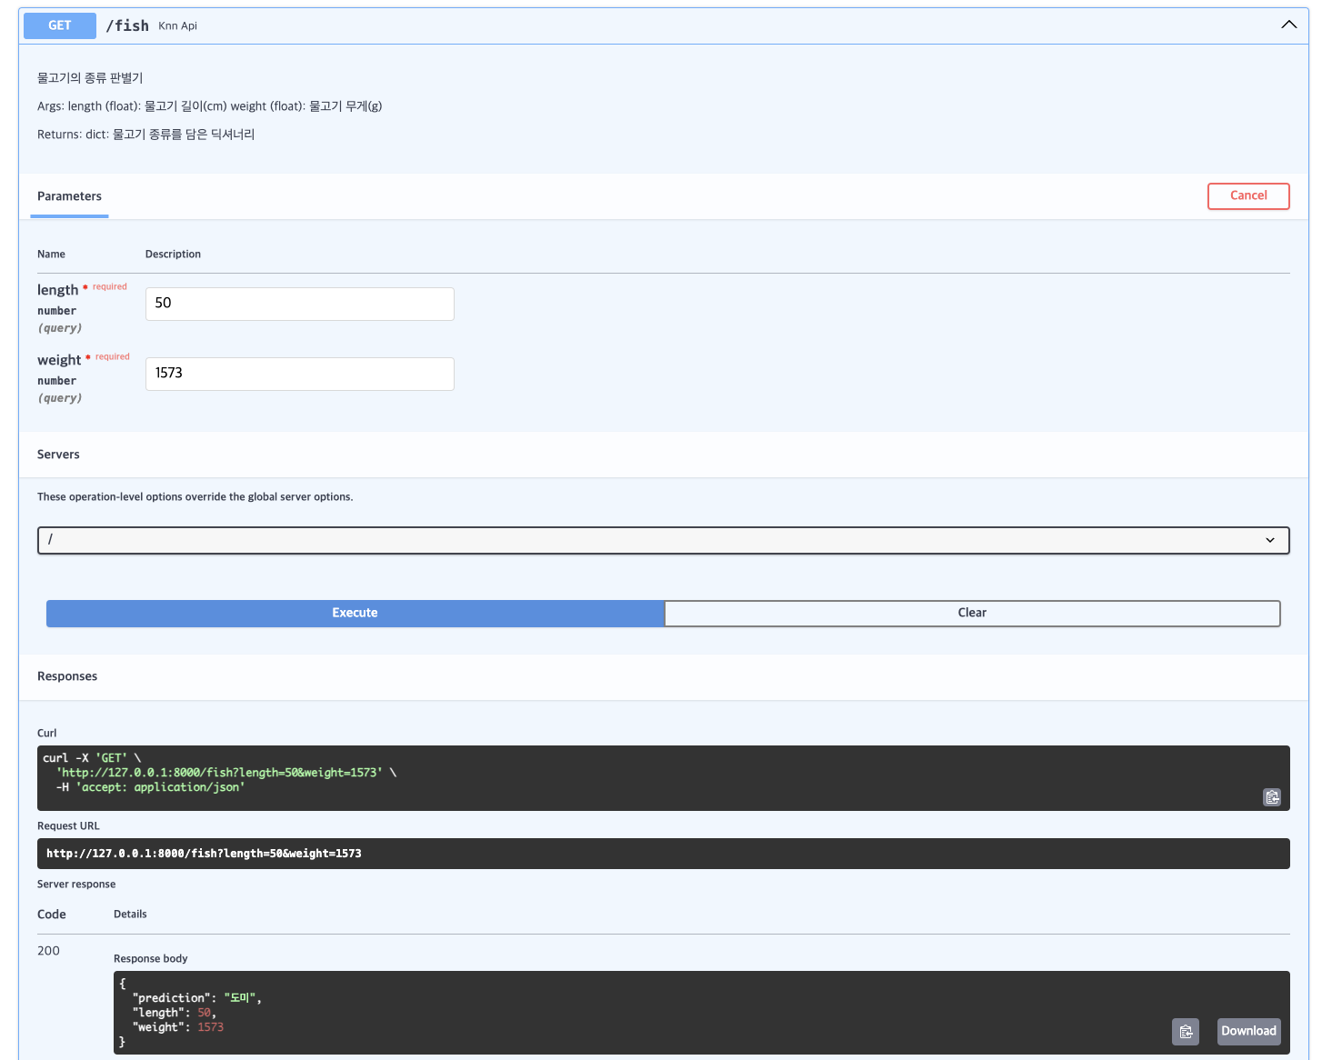Click the /fish endpoint path
Screen dimensions: 1322x1060
127,25
